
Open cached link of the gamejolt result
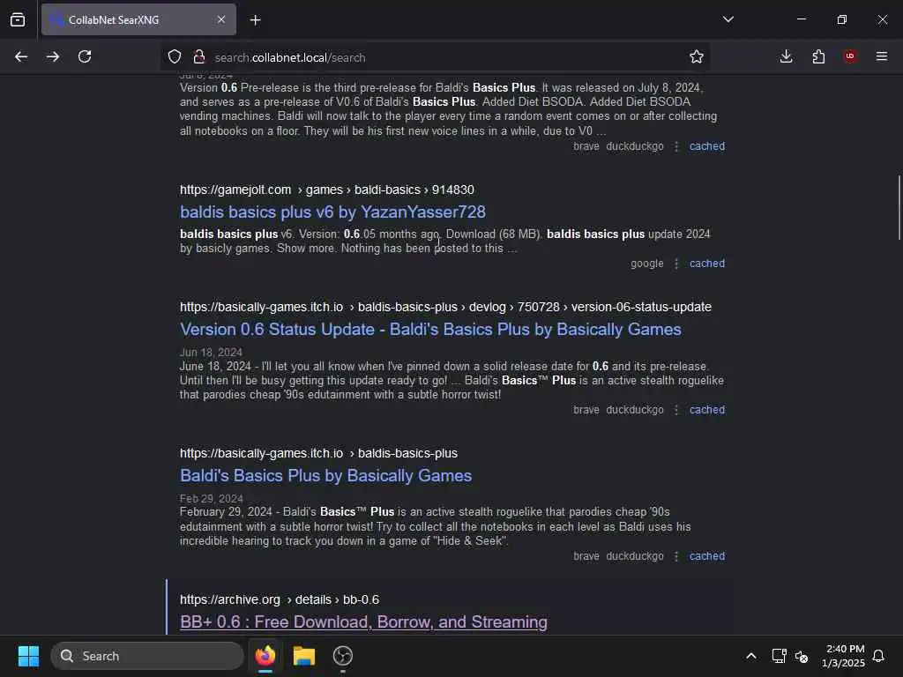tap(707, 263)
